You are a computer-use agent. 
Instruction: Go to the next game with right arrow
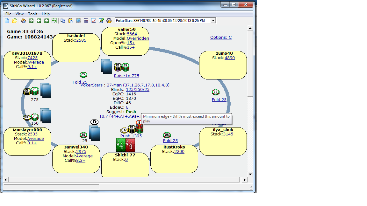click(x=46, y=21)
